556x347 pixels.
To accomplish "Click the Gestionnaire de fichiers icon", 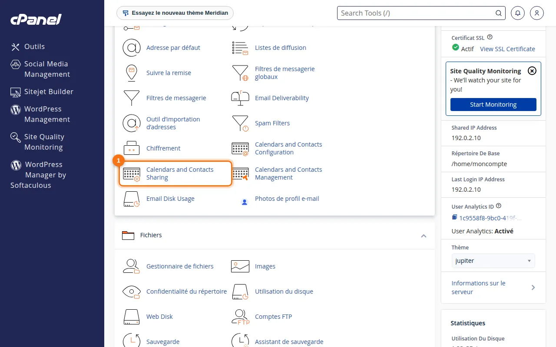I will (x=132, y=266).
